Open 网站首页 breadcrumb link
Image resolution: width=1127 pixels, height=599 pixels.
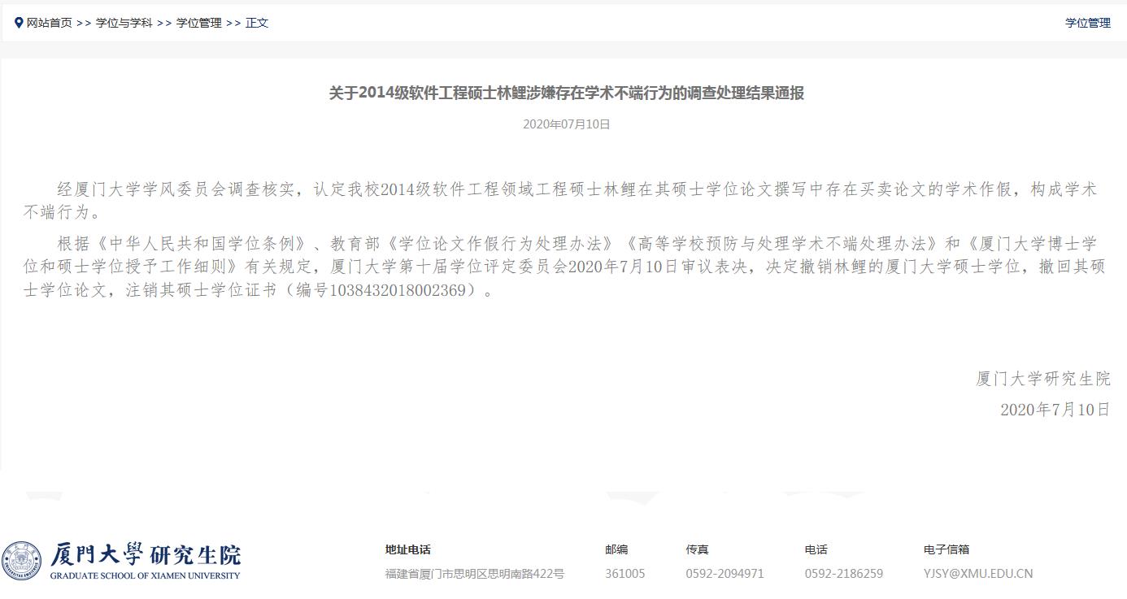(50, 23)
